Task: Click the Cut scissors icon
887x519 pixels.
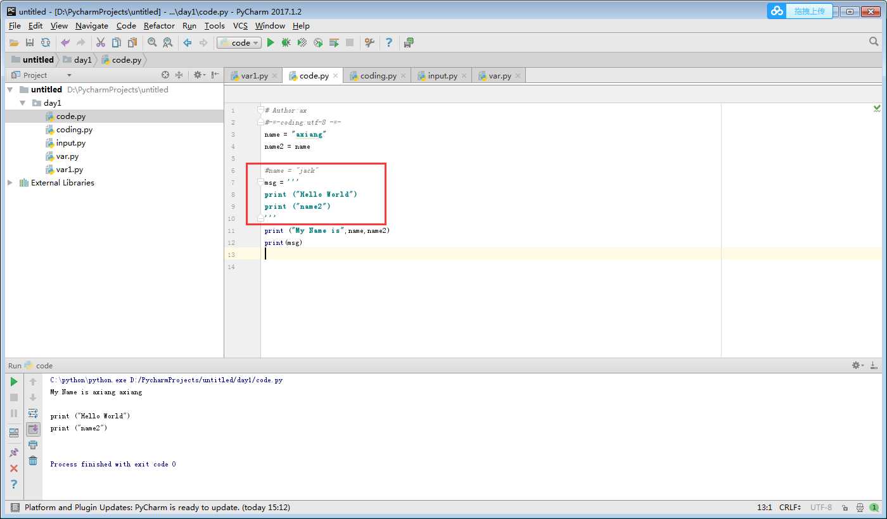Action: pos(101,42)
